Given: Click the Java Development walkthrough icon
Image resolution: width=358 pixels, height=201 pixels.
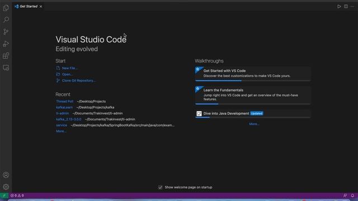Looking at the screenshot, I should click(199, 113).
